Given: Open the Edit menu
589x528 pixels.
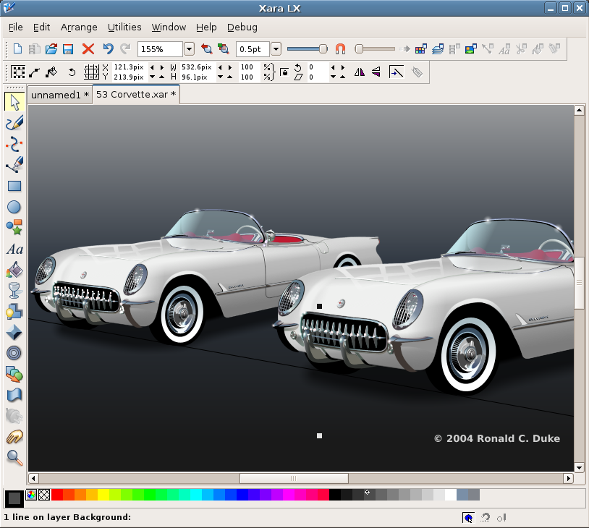Looking at the screenshot, I should coord(41,27).
